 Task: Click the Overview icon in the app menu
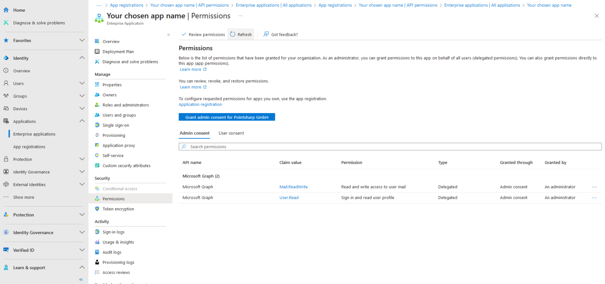coord(97,41)
